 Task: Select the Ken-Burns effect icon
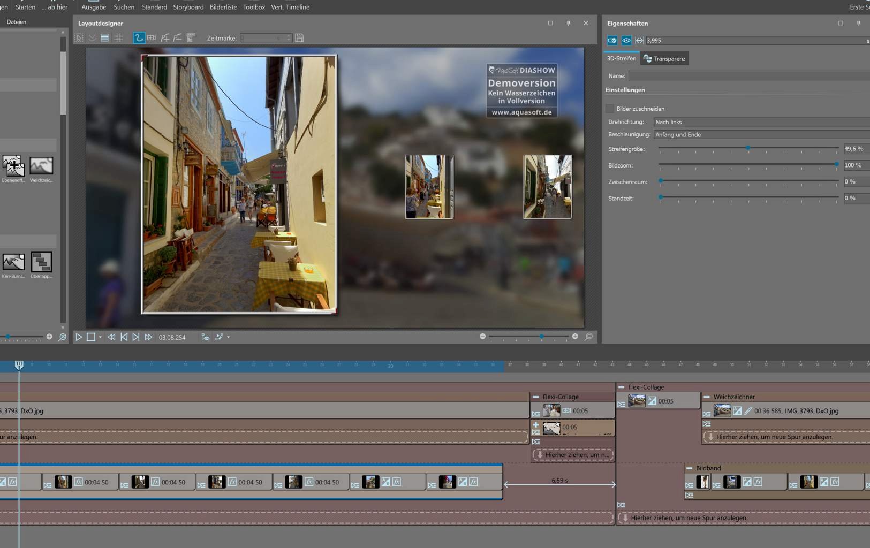pyautogui.click(x=13, y=263)
